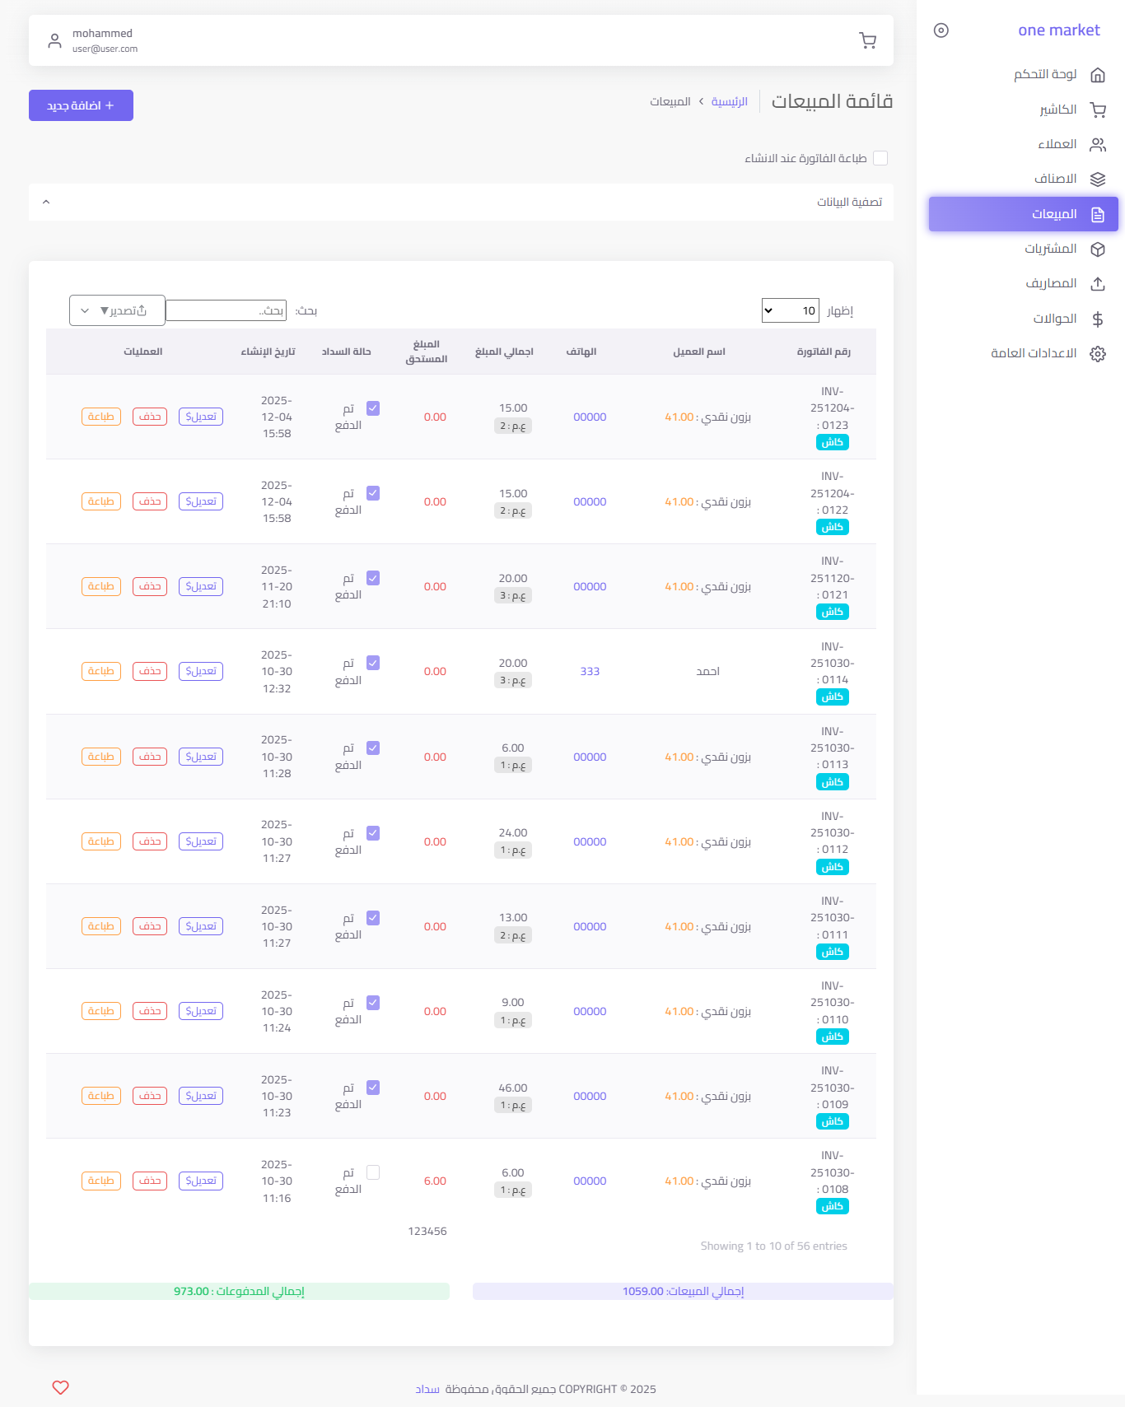Viewport: 1125px width, 1407px height.
Task: Click the shopping cart icon in header
Action: coord(867,40)
